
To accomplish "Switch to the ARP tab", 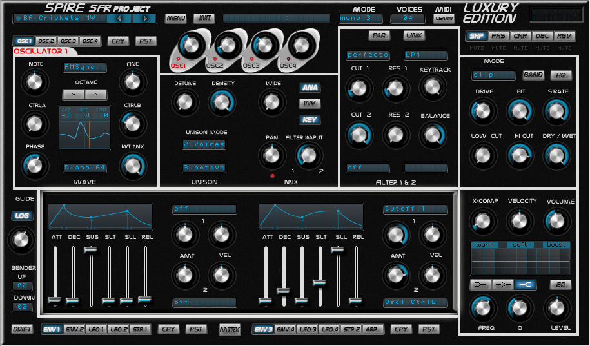I will 371,329.
